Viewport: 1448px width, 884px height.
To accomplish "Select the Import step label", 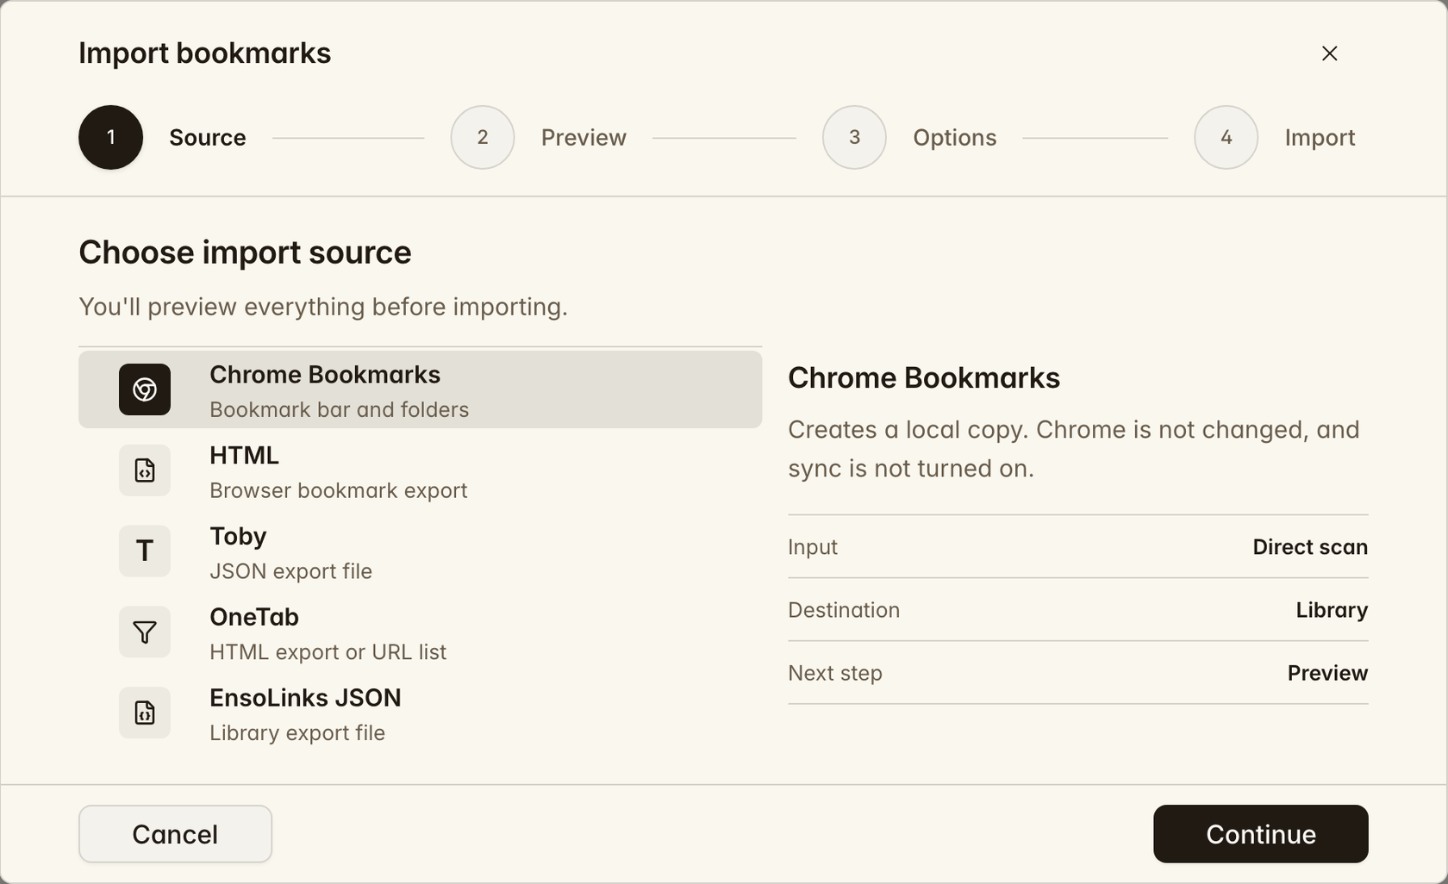I will [x=1320, y=138].
